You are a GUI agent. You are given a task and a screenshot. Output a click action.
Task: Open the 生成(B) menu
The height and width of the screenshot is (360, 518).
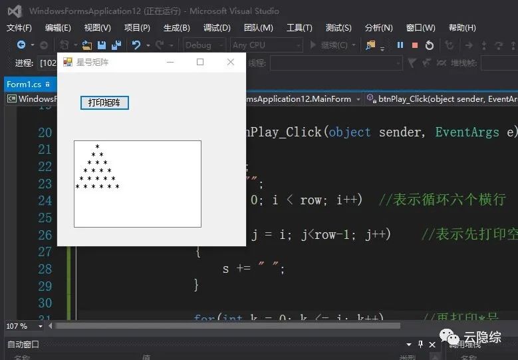(x=177, y=28)
